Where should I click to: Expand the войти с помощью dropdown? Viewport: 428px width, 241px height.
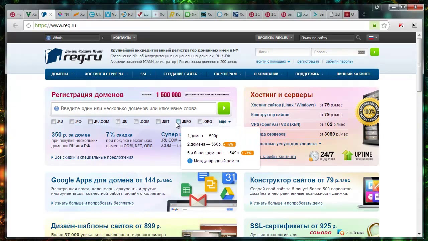pyautogui.click(x=273, y=62)
